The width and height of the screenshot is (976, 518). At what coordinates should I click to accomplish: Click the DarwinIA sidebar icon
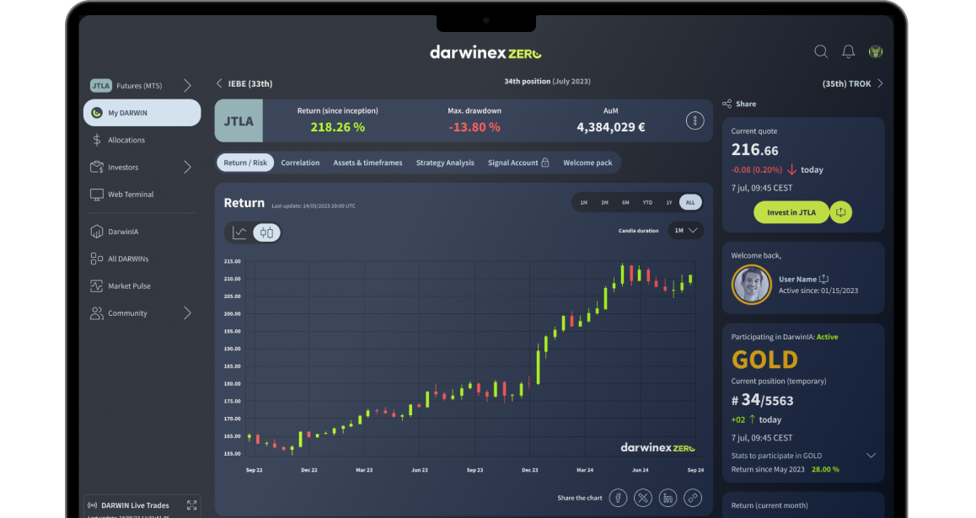click(x=96, y=232)
